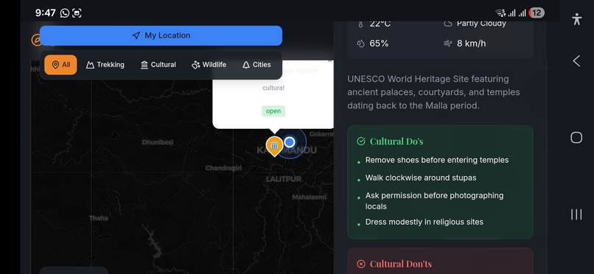Click the LALITPUR label on the map
Viewport: 594px width, 274px height.
(283, 179)
